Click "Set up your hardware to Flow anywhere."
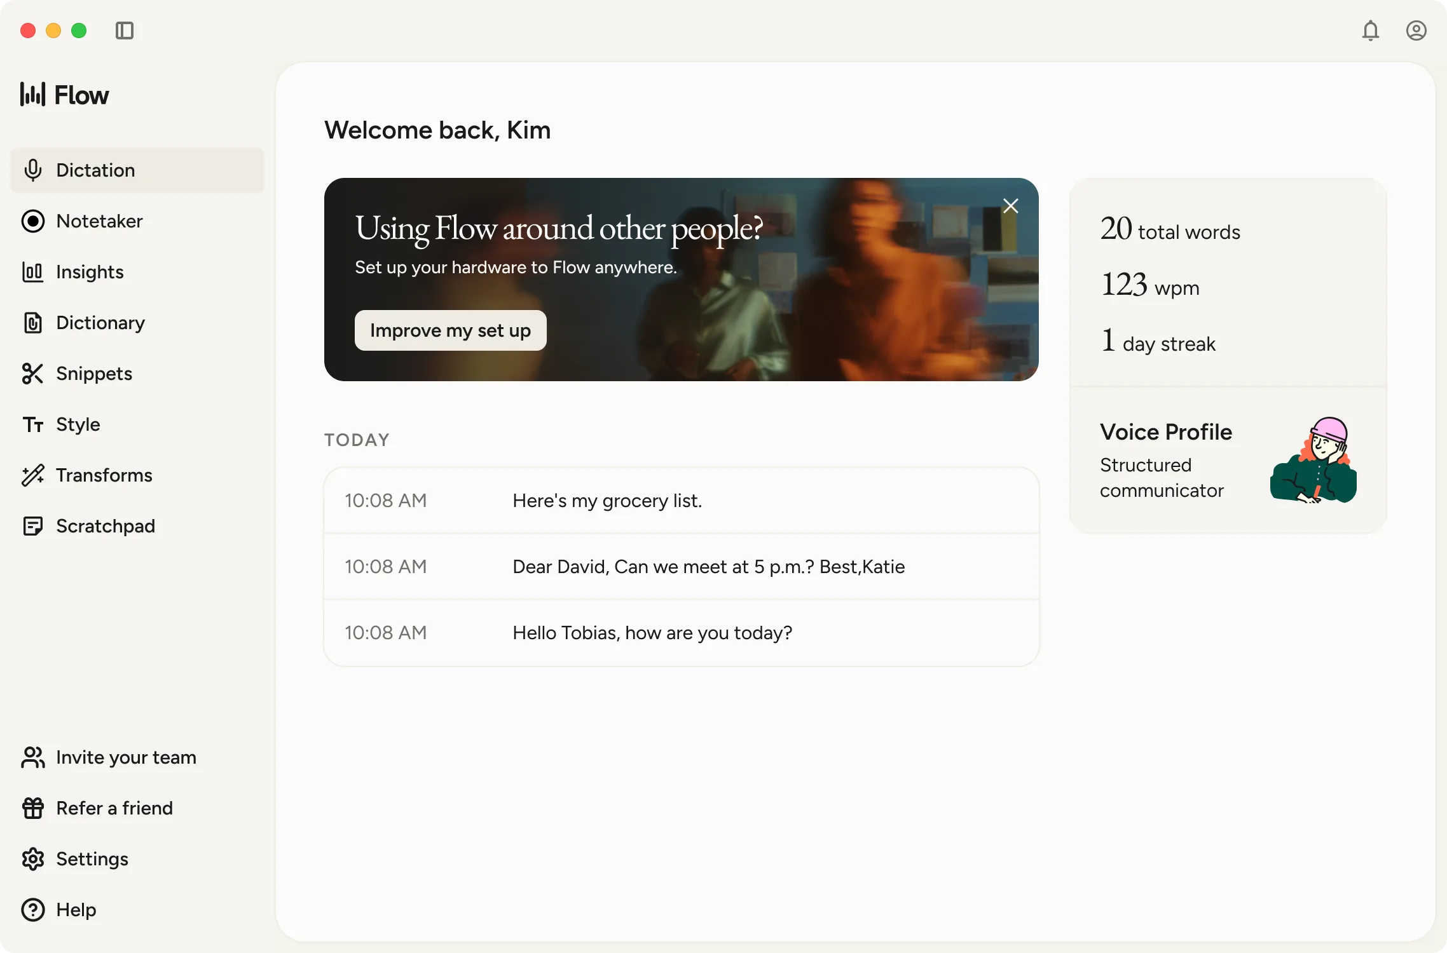The height and width of the screenshot is (953, 1447). click(x=516, y=267)
